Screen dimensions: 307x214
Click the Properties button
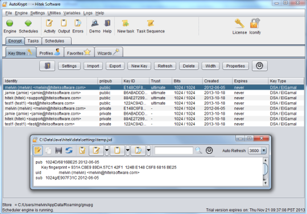235,66
